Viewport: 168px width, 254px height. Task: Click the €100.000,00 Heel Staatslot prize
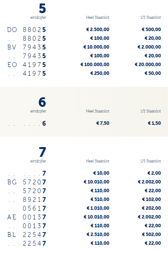(95, 64)
